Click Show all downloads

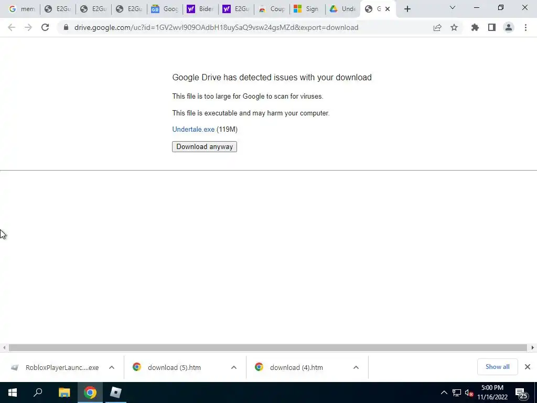[497, 367]
